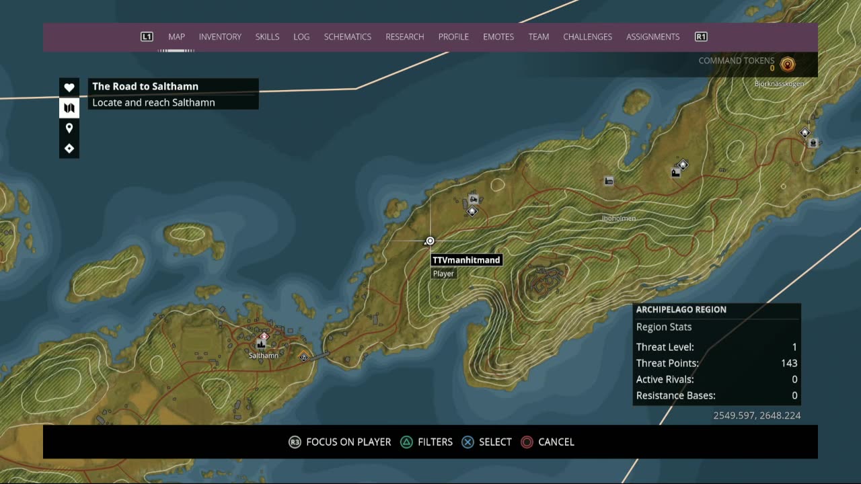
Task: Select the factory location icon above Iboholmen
Action: [x=609, y=181]
